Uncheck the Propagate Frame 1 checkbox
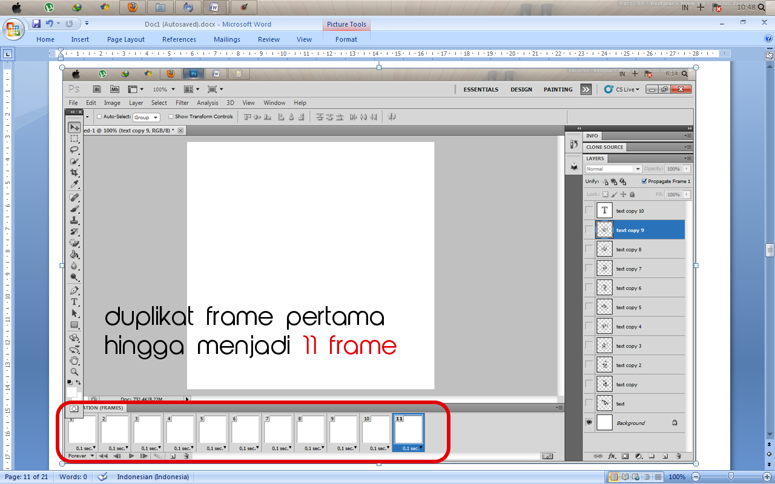775x484 pixels. coord(645,181)
